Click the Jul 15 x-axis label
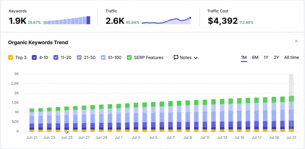Viewport: 305px width, 149px height. pos(239,137)
